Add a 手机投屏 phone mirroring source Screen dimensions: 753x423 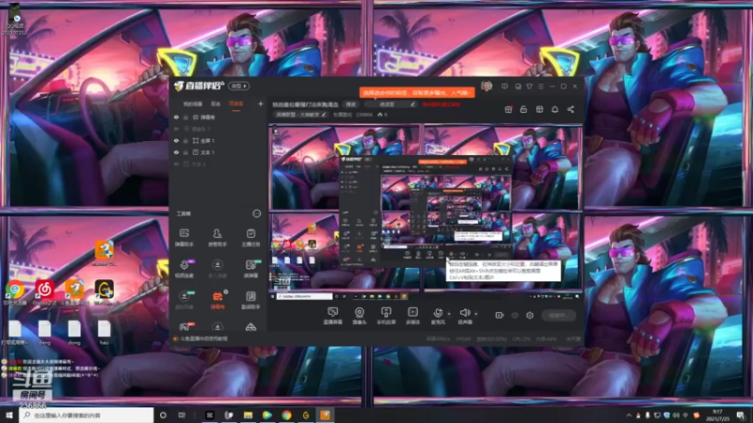point(386,316)
